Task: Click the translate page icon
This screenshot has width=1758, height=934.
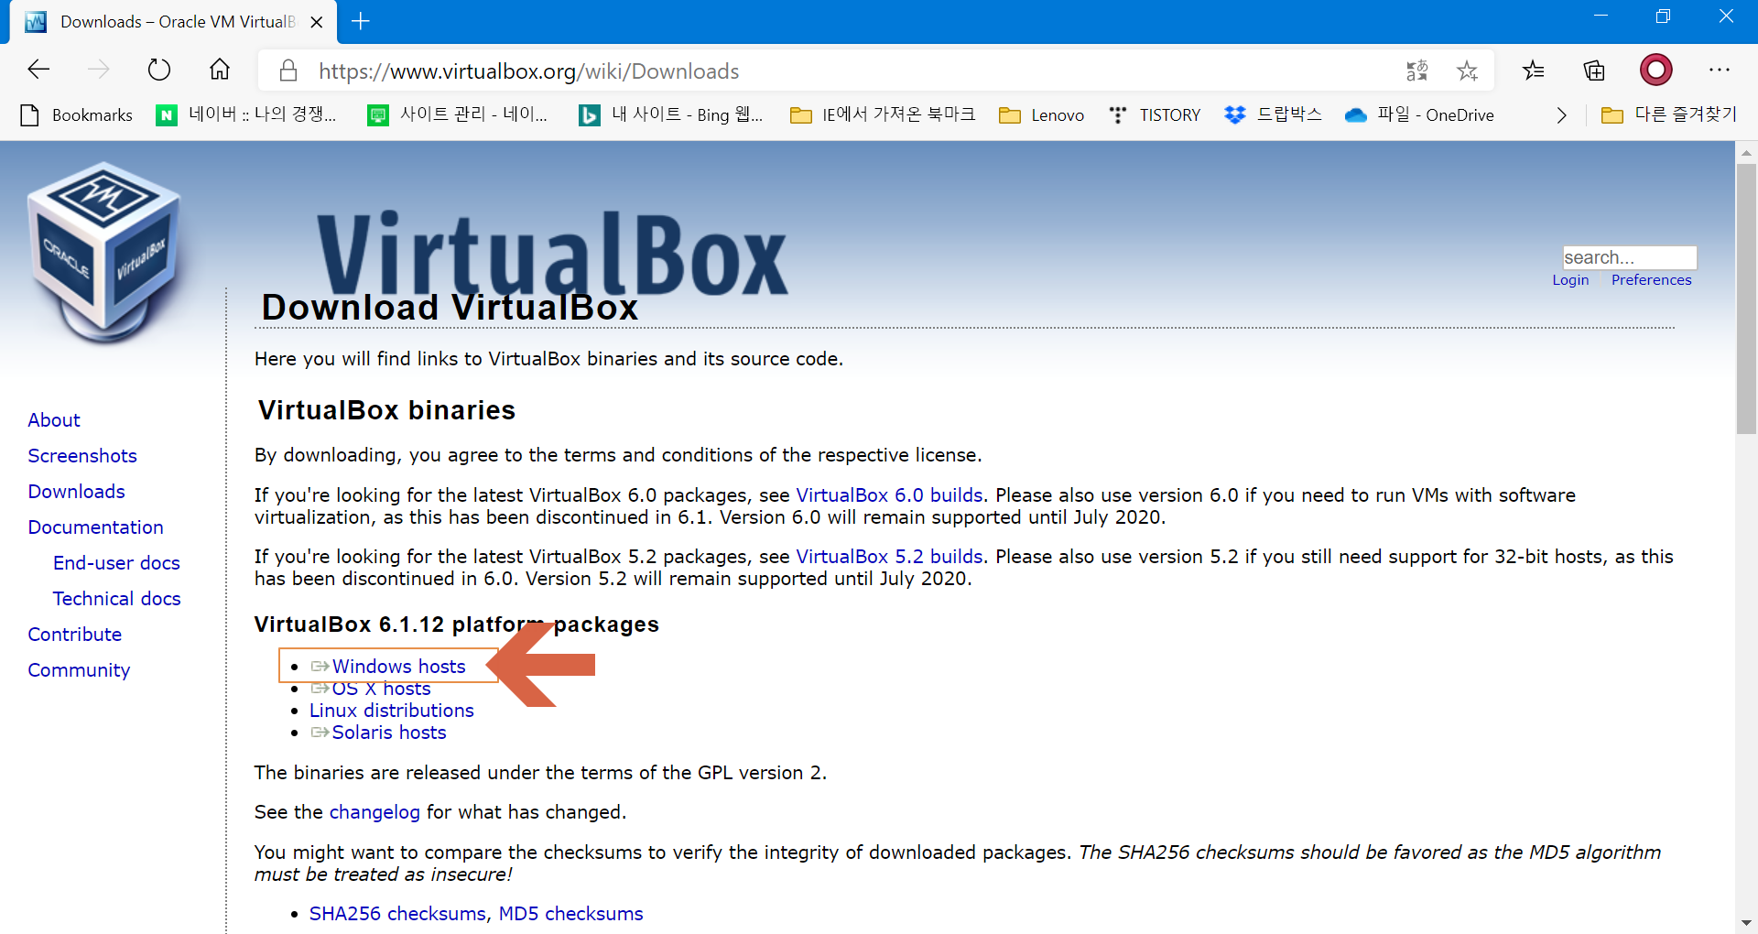Action: (x=1416, y=71)
